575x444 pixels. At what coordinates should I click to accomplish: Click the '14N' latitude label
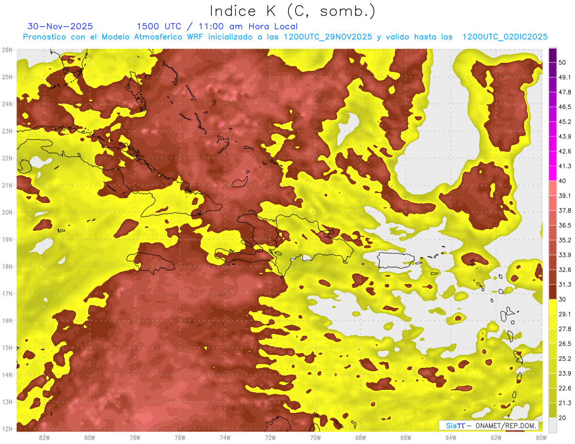click(7, 375)
